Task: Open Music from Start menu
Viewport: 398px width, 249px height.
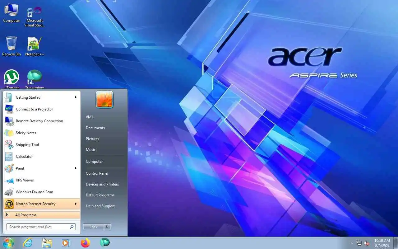Action: tap(91, 150)
